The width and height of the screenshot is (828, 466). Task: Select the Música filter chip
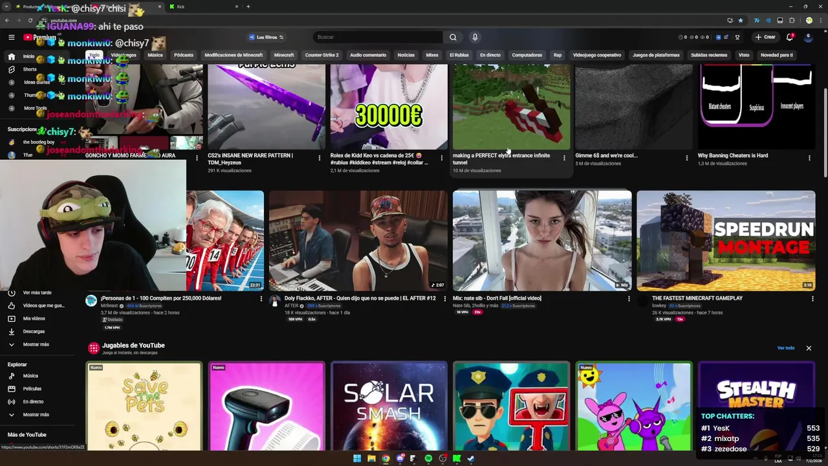155,55
